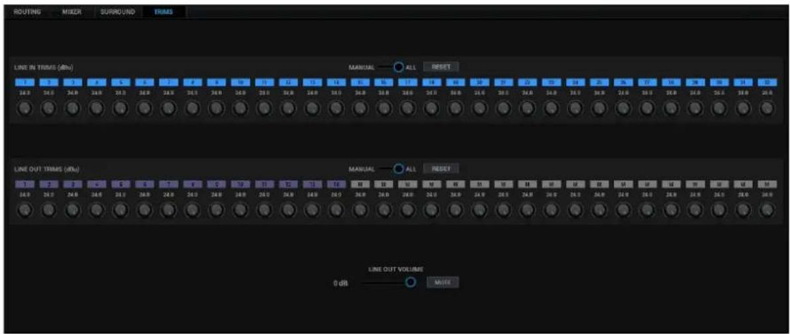The image size is (790, 334).
Task: Click the Line In channel 30 trim knob
Action: (719, 108)
